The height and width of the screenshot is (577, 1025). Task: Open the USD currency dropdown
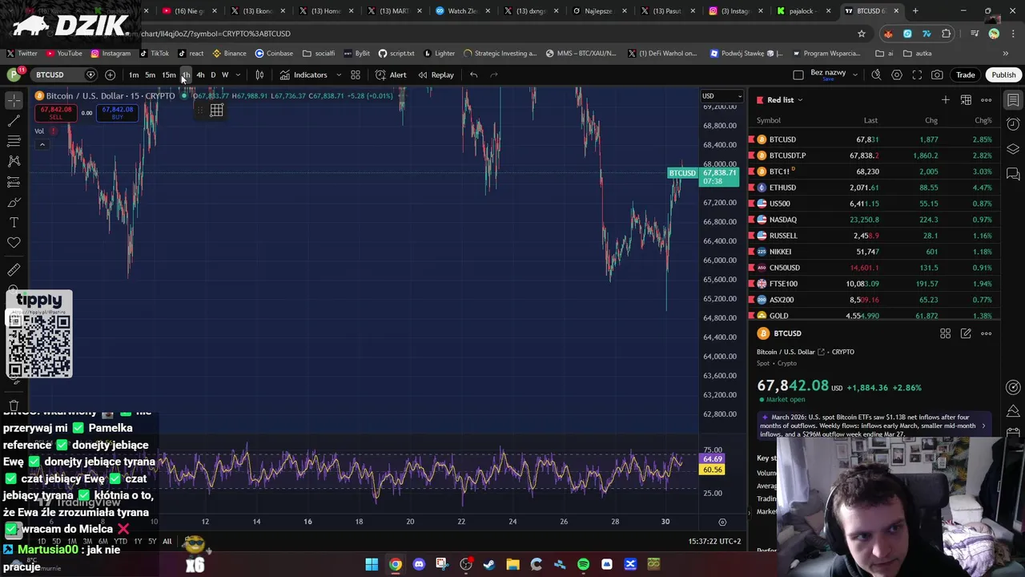point(722,96)
